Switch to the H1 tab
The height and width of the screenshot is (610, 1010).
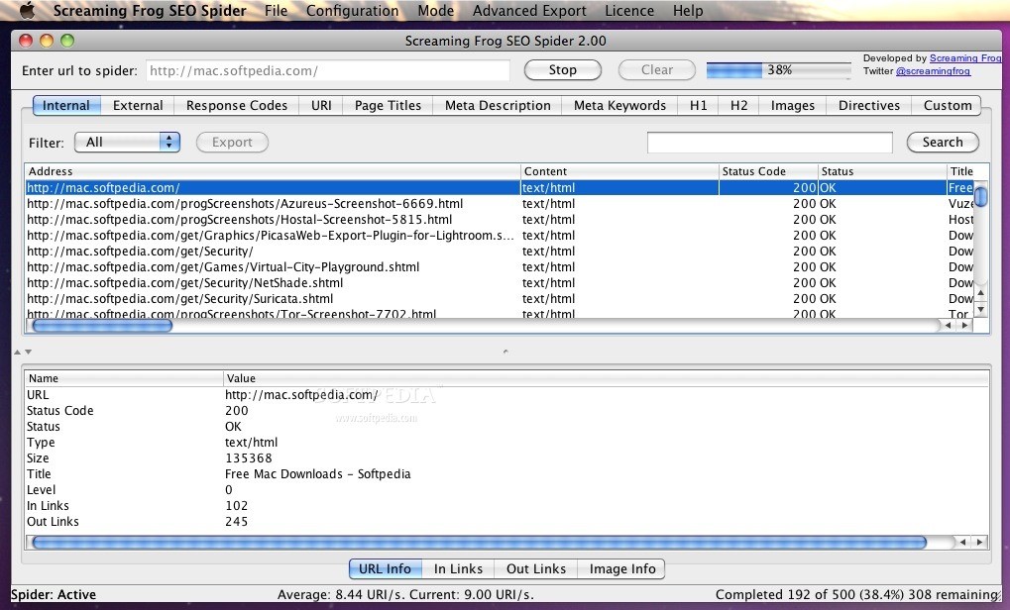pyautogui.click(x=698, y=106)
